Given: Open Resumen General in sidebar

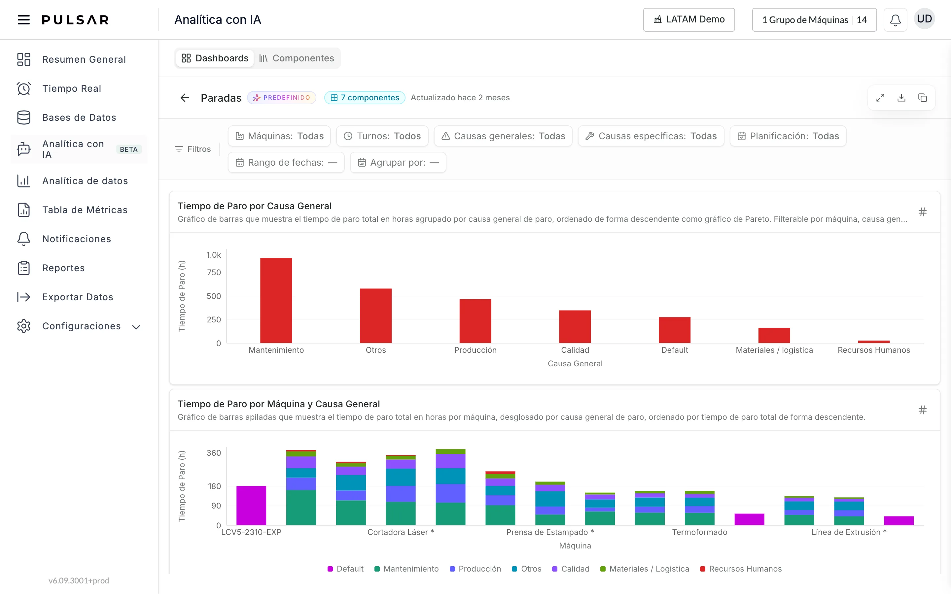Looking at the screenshot, I should (79, 59).
